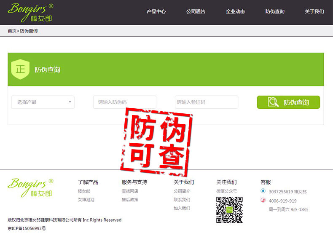Click the phone icon beside 4006-919-919
This screenshot has height=241, width=333.
coord(263,200)
